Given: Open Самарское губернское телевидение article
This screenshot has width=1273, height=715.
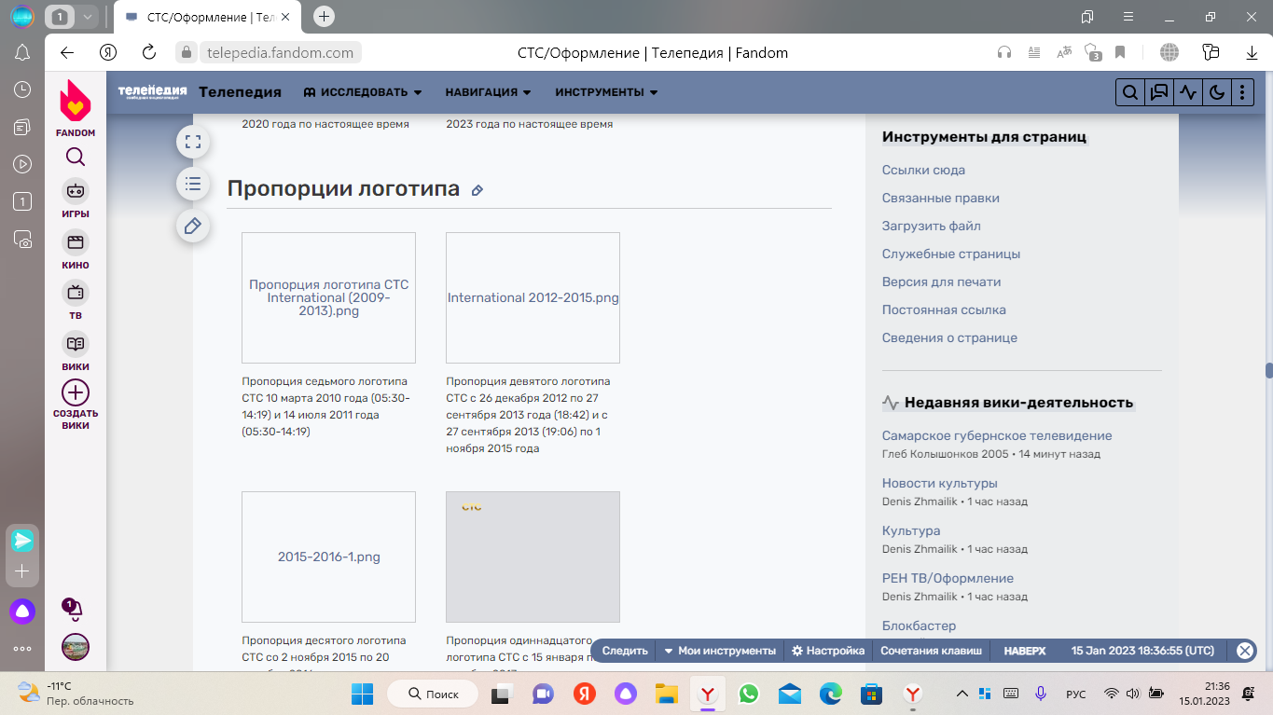Looking at the screenshot, I should click(x=997, y=435).
